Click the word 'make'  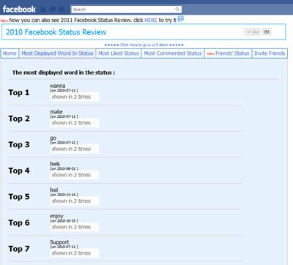tap(56, 112)
